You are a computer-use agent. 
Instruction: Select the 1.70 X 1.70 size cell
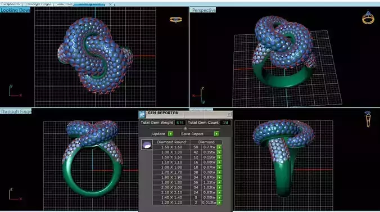(x=171, y=173)
